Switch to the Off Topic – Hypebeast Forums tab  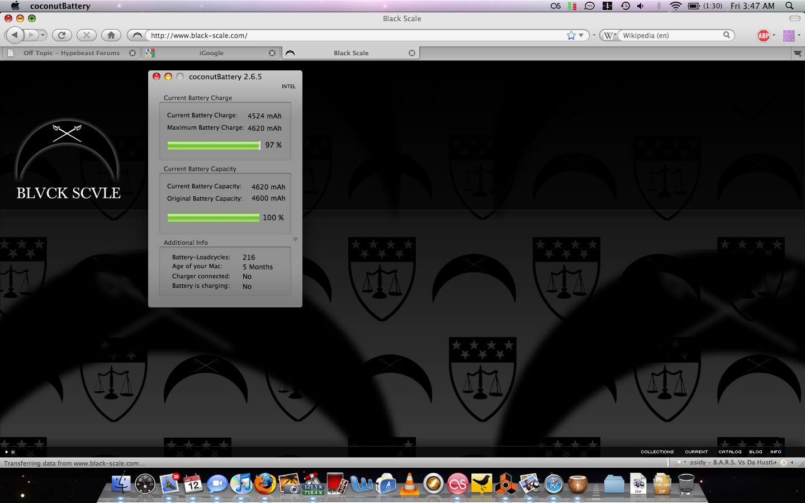click(x=71, y=53)
